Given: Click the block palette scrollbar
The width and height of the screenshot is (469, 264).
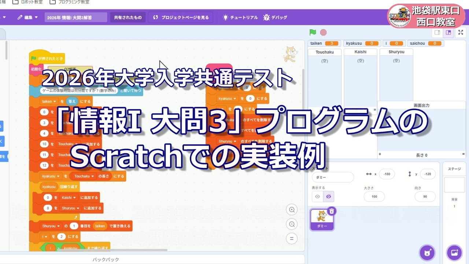Looking at the screenshot, I should click(x=6, y=49).
